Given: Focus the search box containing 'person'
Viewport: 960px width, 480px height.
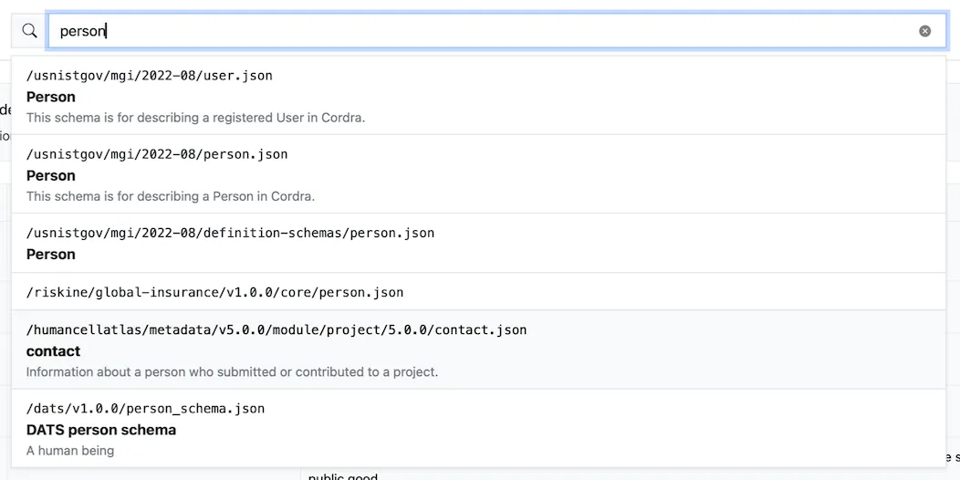Looking at the screenshot, I should point(497,31).
